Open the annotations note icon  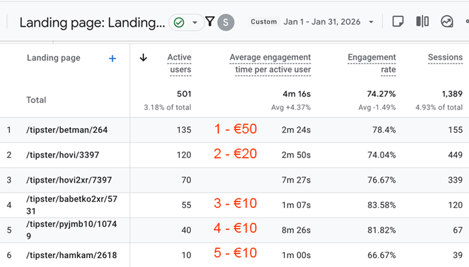[398, 21]
